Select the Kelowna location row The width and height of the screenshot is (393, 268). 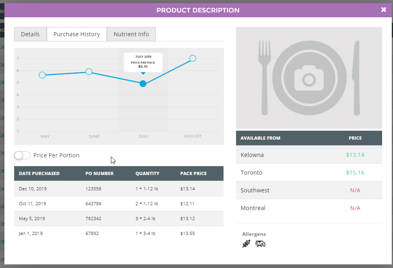tap(309, 155)
